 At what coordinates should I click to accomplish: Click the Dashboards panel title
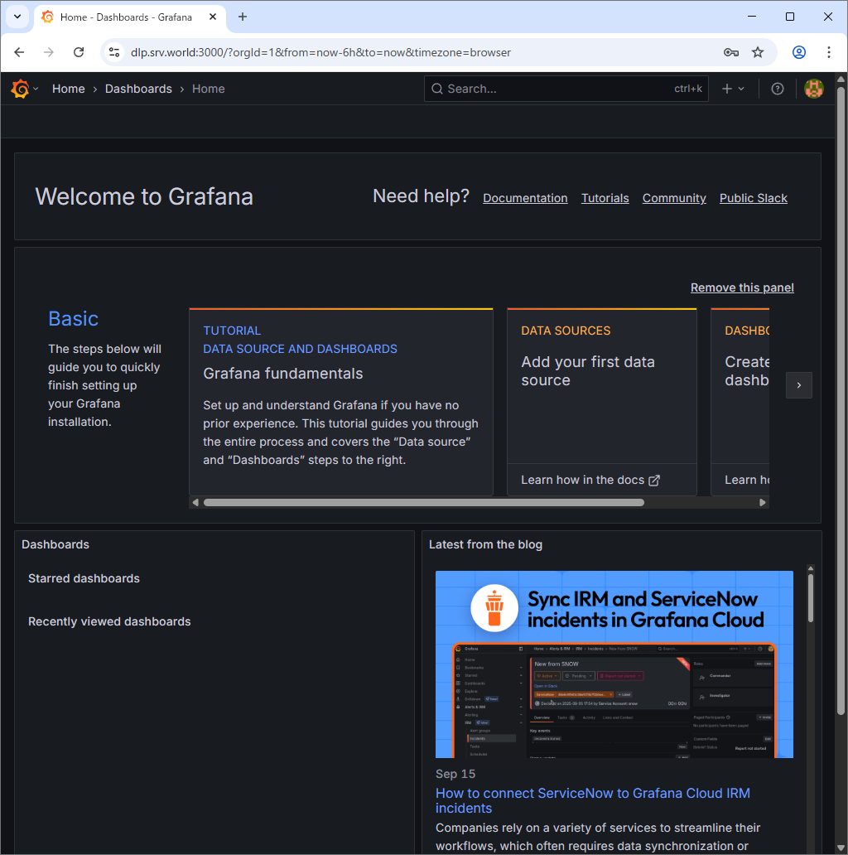(x=55, y=544)
